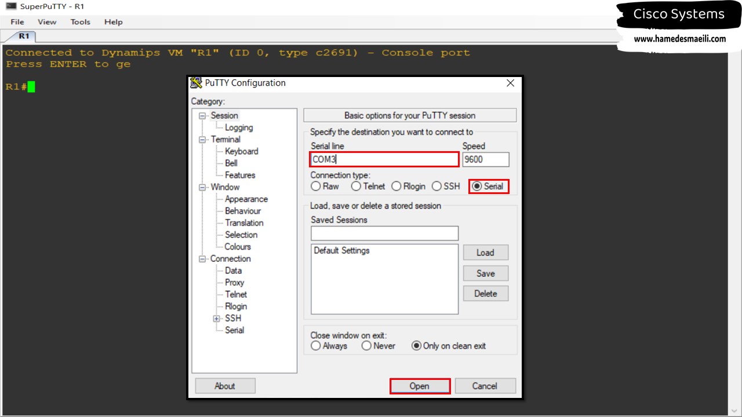
Task: Select Window category in the tree
Action: pyautogui.click(x=225, y=187)
